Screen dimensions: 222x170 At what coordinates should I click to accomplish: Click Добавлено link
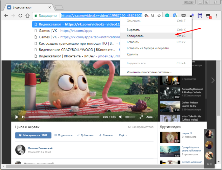click(x=85, y=135)
